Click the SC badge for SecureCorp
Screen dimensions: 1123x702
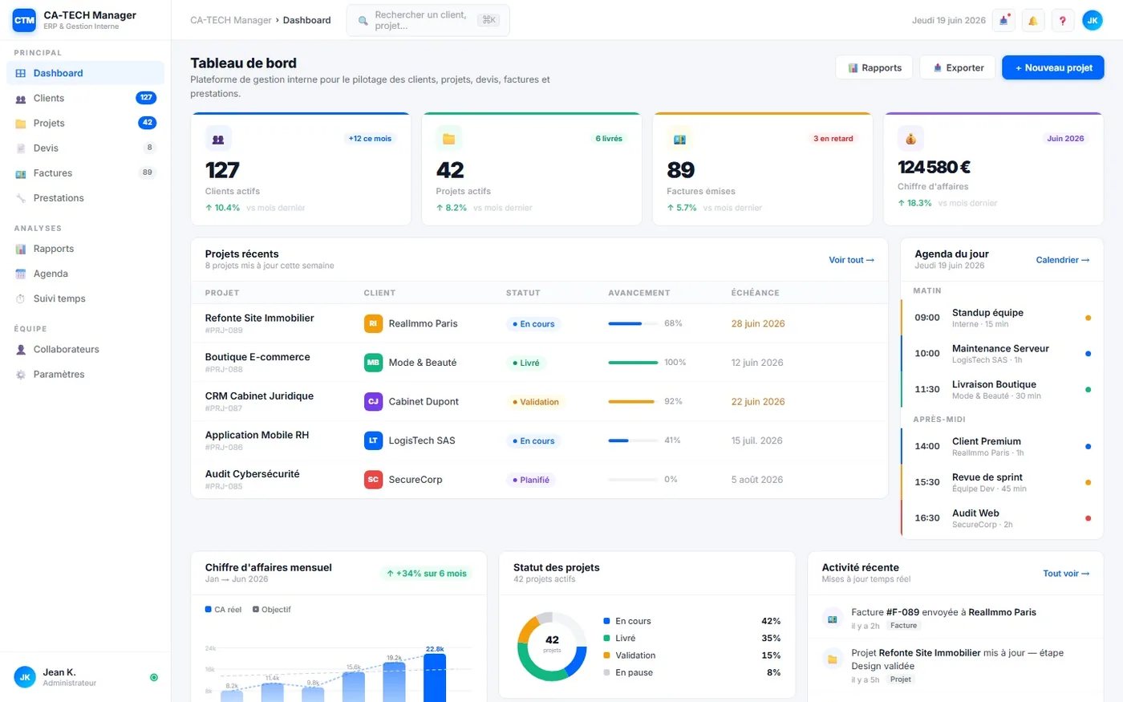pyautogui.click(x=373, y=480)
